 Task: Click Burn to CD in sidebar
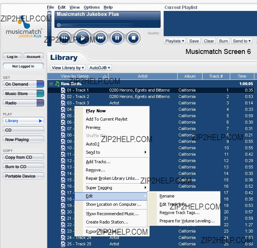[x=23, y=167]
